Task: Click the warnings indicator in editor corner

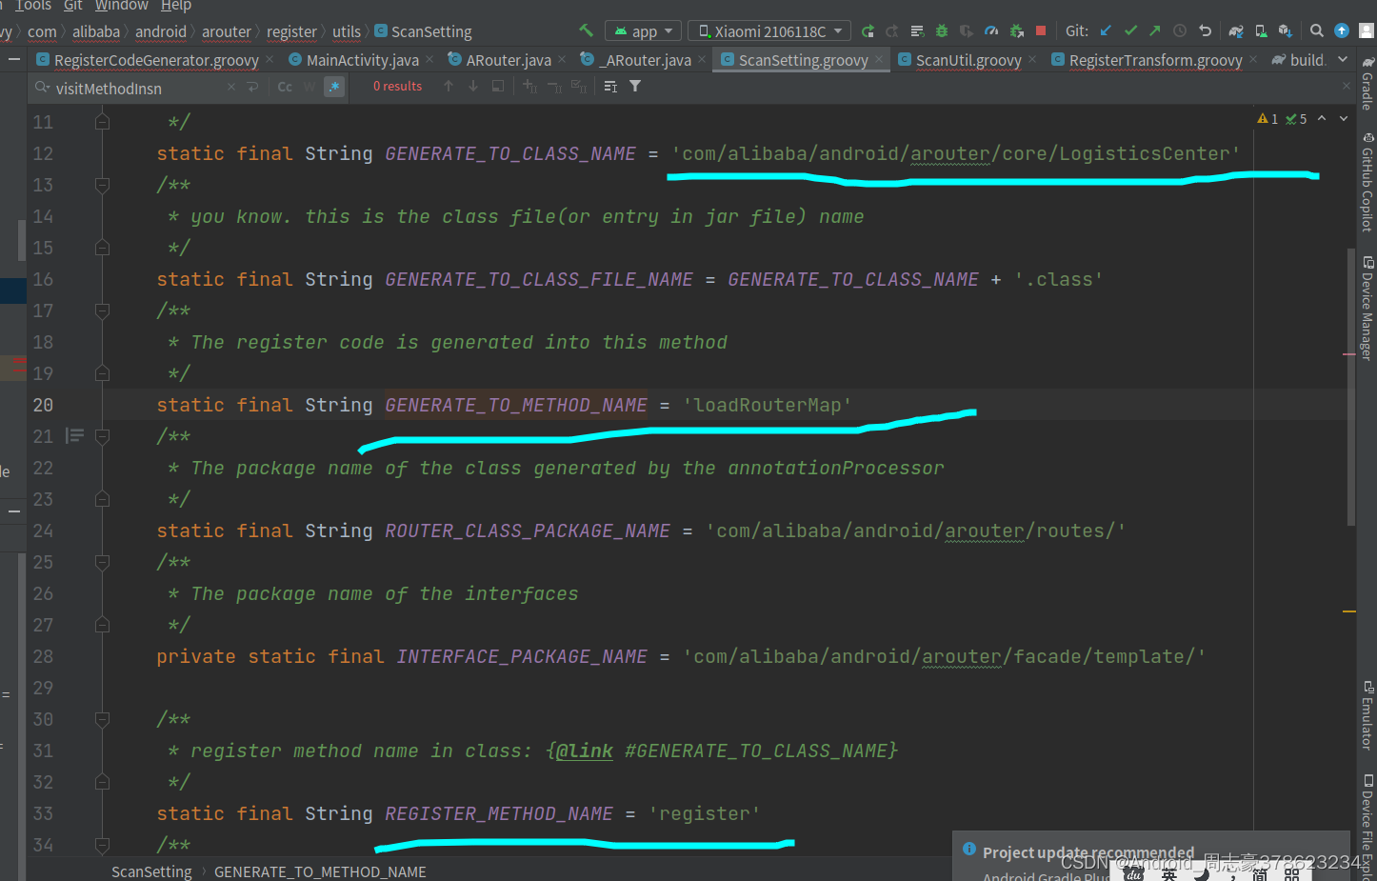Action: pos(1267,119)
